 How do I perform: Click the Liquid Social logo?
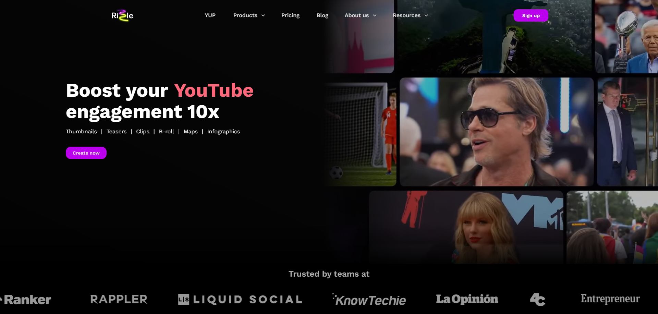tap(240, 300)
